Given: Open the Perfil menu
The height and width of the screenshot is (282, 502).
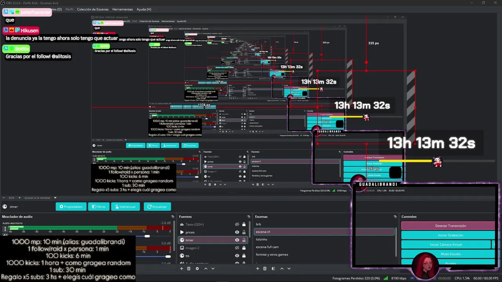Looking at the screenshot, I should point(69,9).
